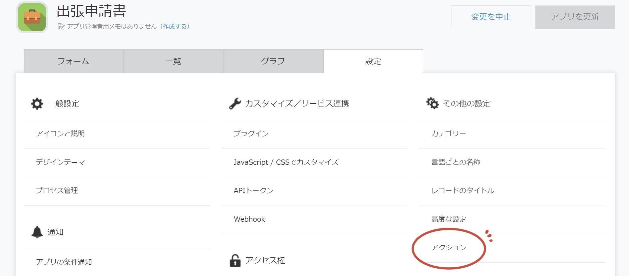Viewport: 629px width, 276px height.
Task: Click the アプリを更新 button
Action: [x=575, y=17]
